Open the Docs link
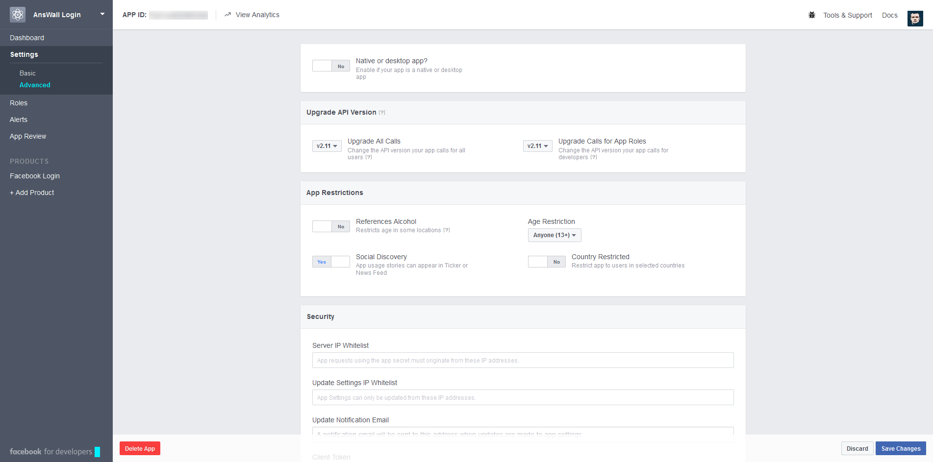 pos(889,15)
